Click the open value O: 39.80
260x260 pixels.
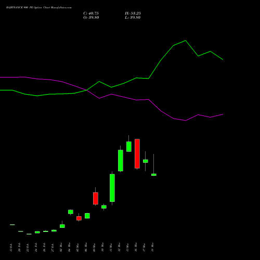(x=91, y=18)
